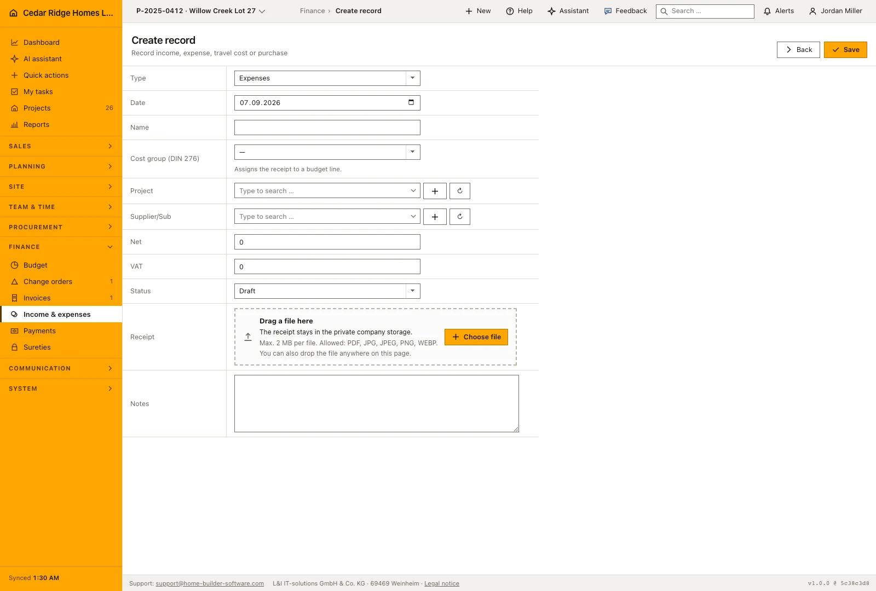
Task: Expand the PROCUREMENT sidebar section
Action: 61,227
